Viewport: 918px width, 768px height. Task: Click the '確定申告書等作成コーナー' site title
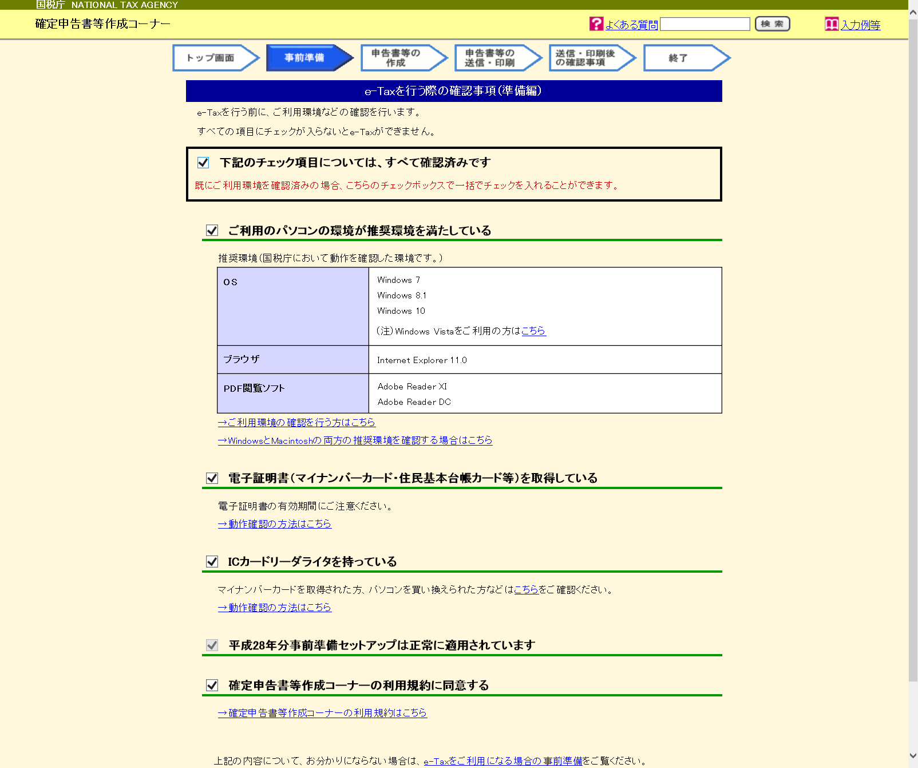103,24
